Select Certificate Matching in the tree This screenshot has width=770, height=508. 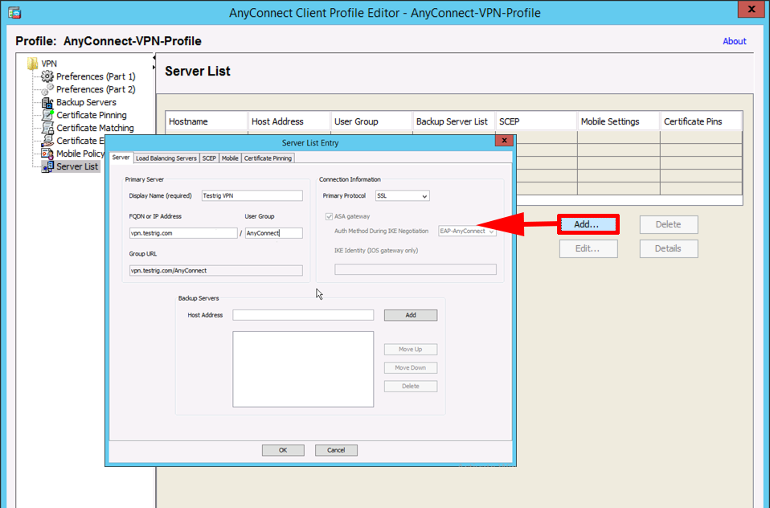pyautogui.click(x=96, y=128)
